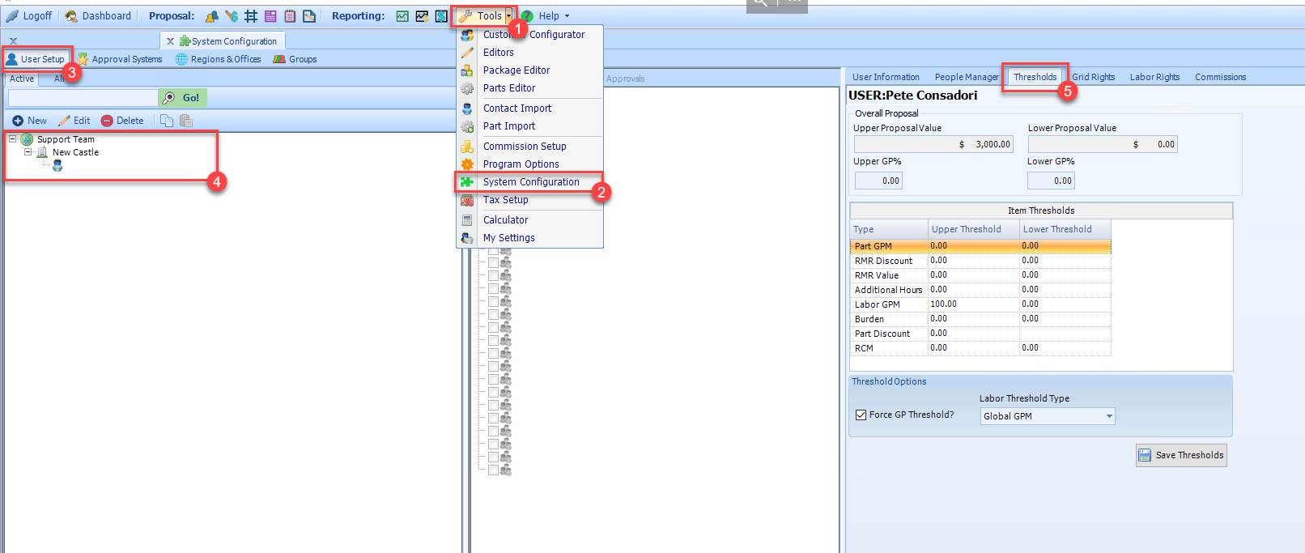This screenshot has height=553, width=1305.
Task: Open the Regions & Offices section
Action: click(218, 59)
